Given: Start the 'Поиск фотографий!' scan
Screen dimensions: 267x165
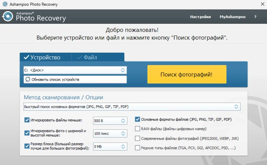Looking at the screenshot, I should pos(187,74).
